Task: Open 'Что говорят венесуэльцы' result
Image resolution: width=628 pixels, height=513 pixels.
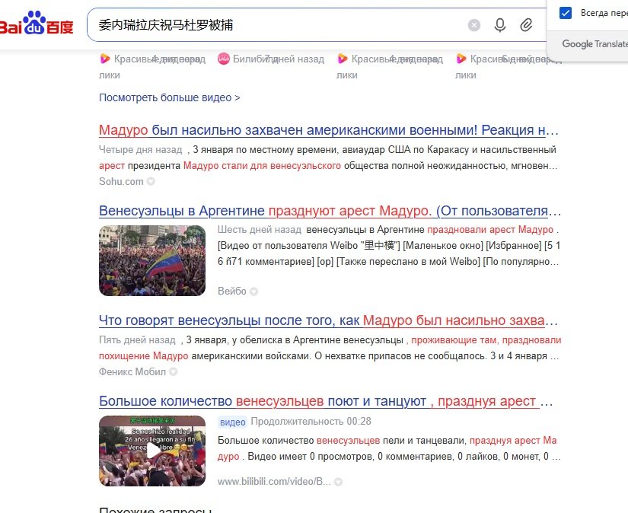Action: click(328, 320)
